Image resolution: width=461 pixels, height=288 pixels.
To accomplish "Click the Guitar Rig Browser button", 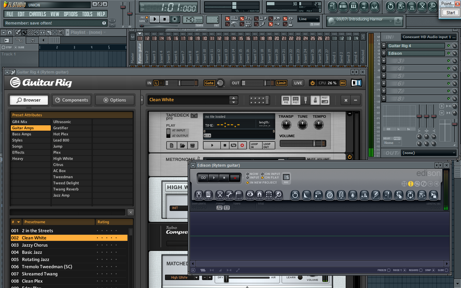I will click(29, 100).
